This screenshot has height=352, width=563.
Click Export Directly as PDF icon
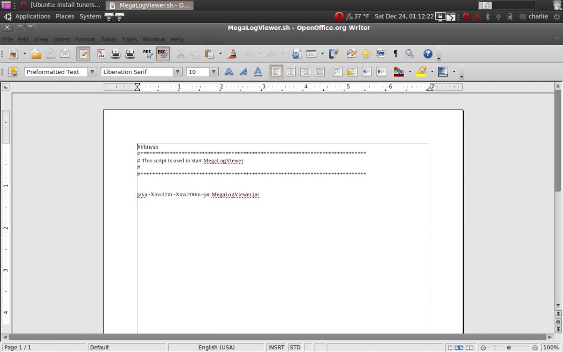click(x=101, y=54)
